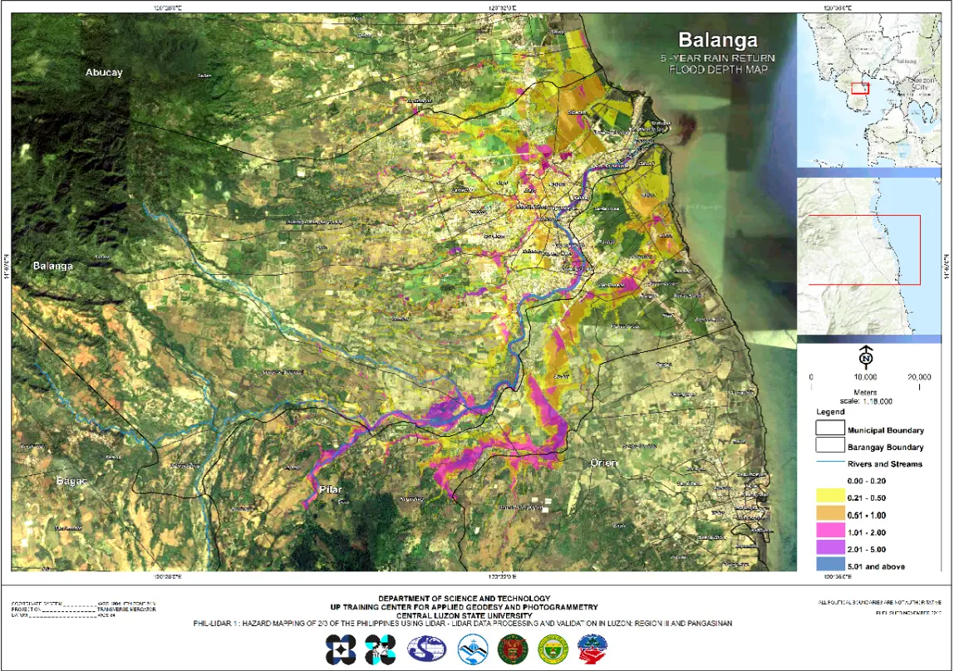Click the yellow 0.21 - 0.50 legend swatch
The height and width of the screenshot is (671, 954).
(829, 497)
